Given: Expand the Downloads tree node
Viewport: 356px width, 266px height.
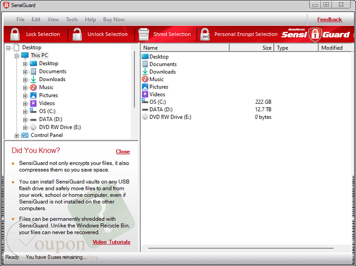Looking at the screenshot, I should 25,80.
